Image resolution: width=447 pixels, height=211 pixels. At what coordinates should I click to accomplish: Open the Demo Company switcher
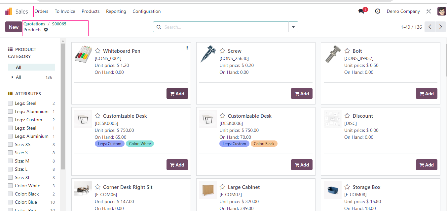[403, 11]
